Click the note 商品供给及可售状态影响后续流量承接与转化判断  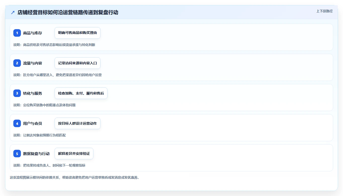click(59, 45)
